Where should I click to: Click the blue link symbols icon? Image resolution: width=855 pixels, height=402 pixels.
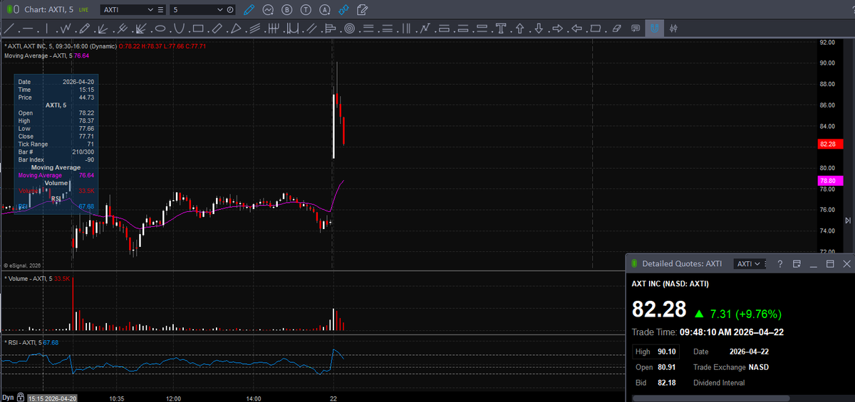(344, 10)
